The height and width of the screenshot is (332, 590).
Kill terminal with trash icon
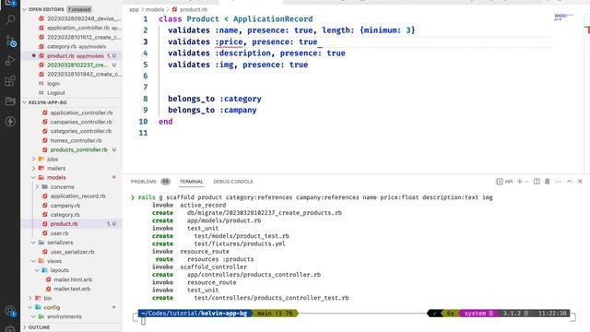point(547,182)
